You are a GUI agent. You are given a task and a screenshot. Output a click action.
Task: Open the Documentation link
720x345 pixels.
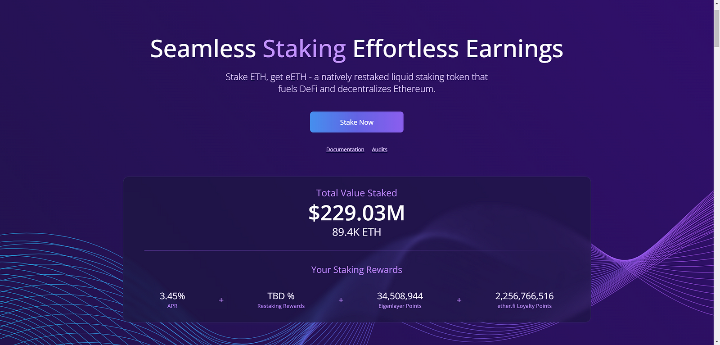(x=345, y=150)
